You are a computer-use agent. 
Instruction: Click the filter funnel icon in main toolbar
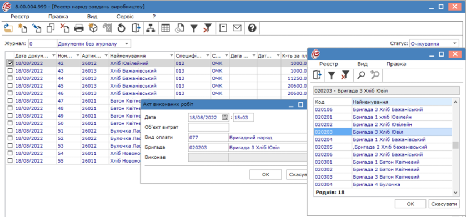click(x=194, y=28)
